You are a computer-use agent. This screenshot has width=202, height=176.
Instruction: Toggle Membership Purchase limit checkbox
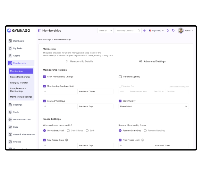coord(45,86)
